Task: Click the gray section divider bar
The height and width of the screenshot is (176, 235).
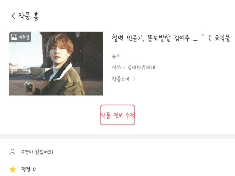Action: [x=117, y=137]
